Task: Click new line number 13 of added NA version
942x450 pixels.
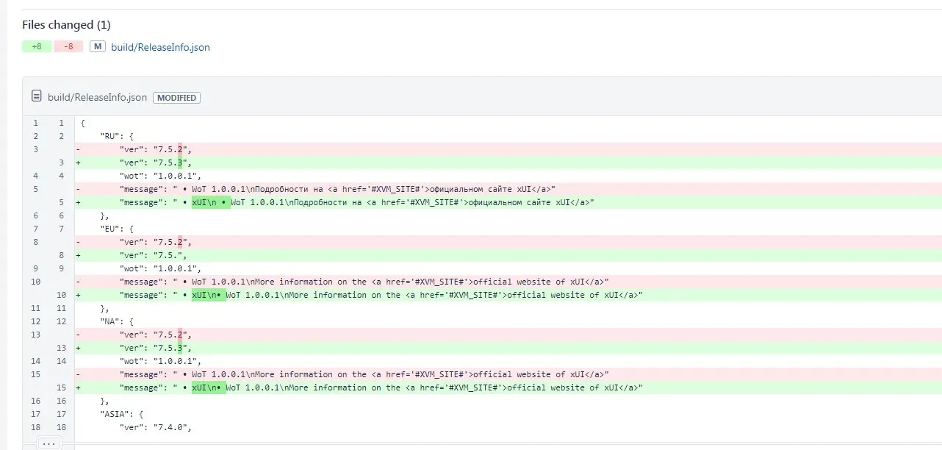Action: [x=62, y=348]
